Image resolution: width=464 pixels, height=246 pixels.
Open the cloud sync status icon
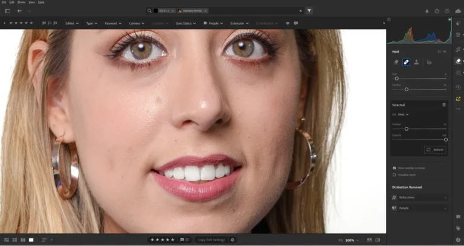pyautogui.click(x=457, y=11)
